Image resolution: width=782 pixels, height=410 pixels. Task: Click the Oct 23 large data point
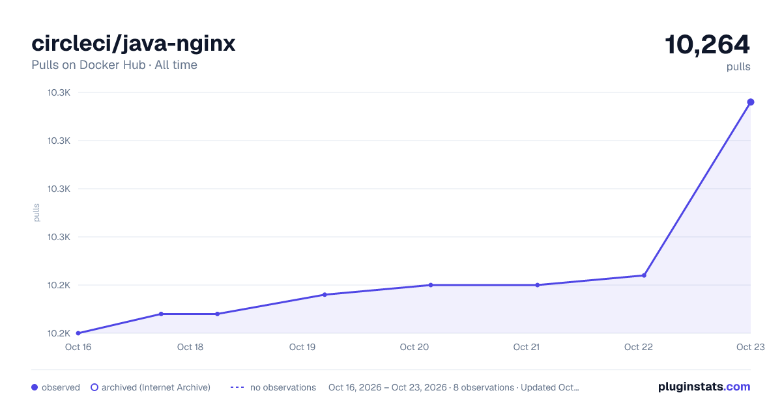(x=751, y=102)
